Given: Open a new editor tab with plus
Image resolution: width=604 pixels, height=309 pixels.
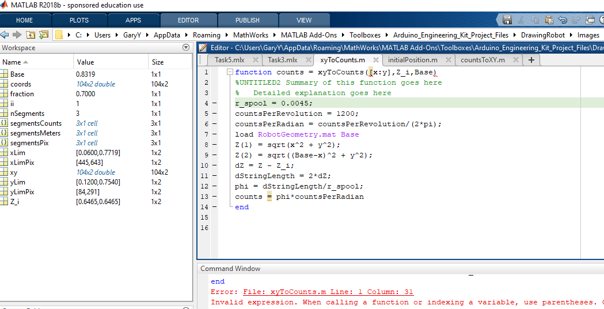Looking at the screenshot, I should point(531,60).
